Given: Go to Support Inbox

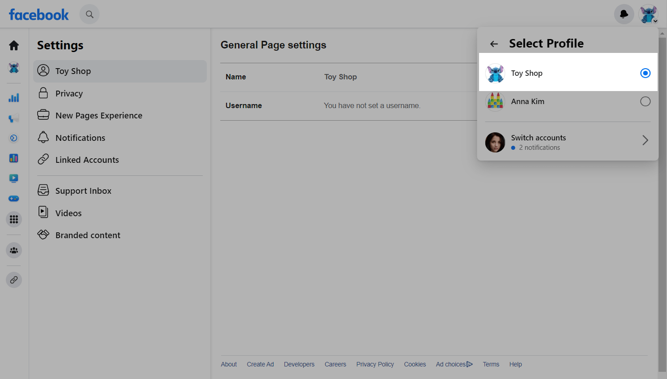Looking at the screenshot, I should [83, 191].
